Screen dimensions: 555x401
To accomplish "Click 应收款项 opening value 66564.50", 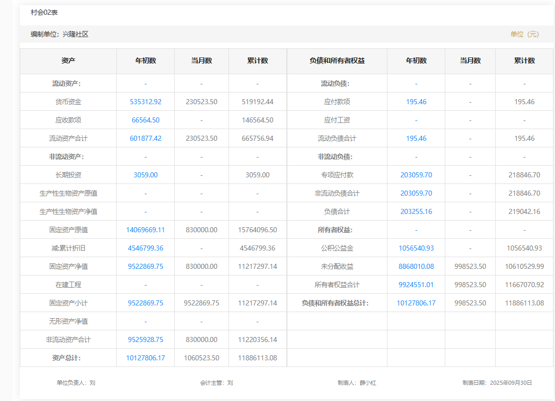I will (145, 120).
